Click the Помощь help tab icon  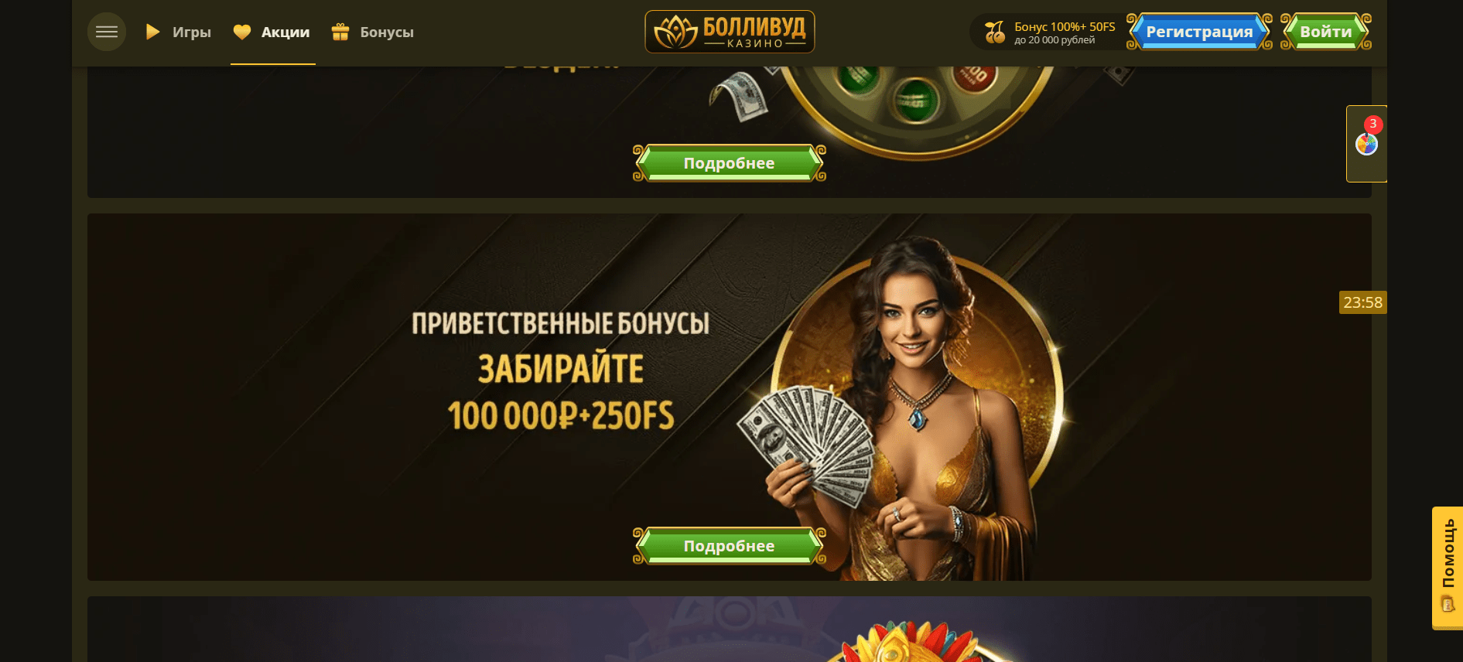(x=1448, y=604)
